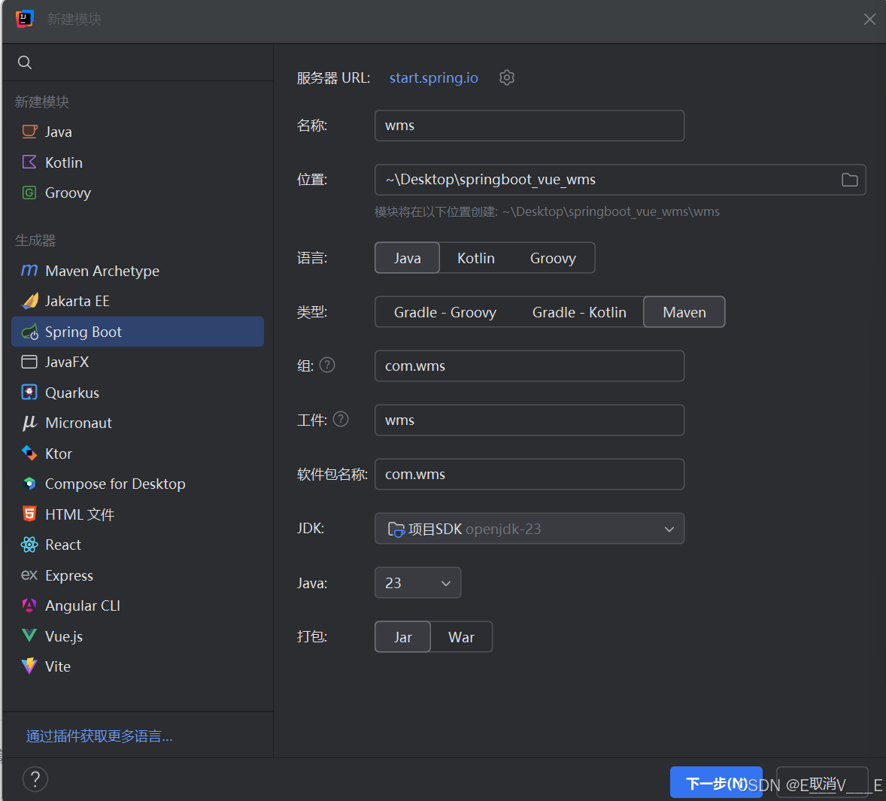Click the Cancel button
This screenshot has height=801, width=886.
pos(822,782)
